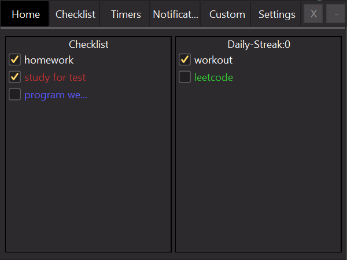This screenshot has width=347, height=260.
Task: Click the dash minimize button
Action: (335, 14)
